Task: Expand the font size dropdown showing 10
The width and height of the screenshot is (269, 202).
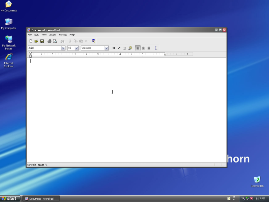Action: [77, 48]
